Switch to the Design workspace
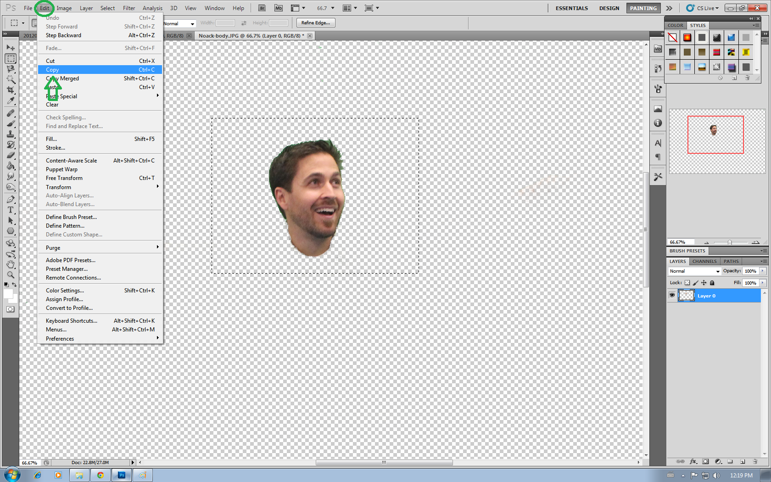Image resolution: width=771 pixels, height=482 pixels. 609,8
